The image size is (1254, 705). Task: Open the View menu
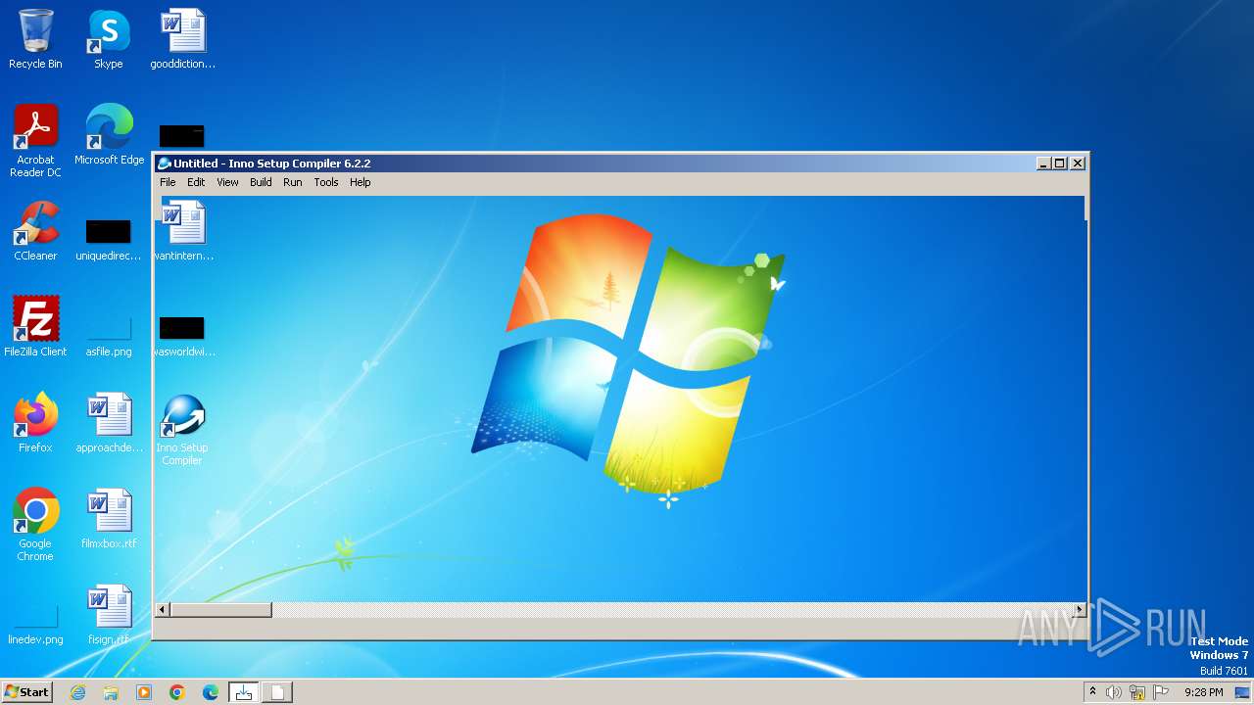coord(227,182)
